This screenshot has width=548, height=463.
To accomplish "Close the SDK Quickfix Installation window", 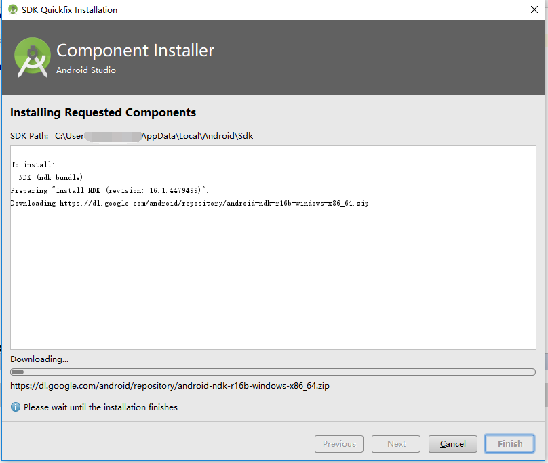I will 534,9.
